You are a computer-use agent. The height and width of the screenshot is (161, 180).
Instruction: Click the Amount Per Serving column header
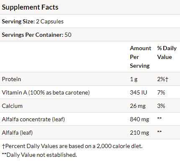point(140,57)
